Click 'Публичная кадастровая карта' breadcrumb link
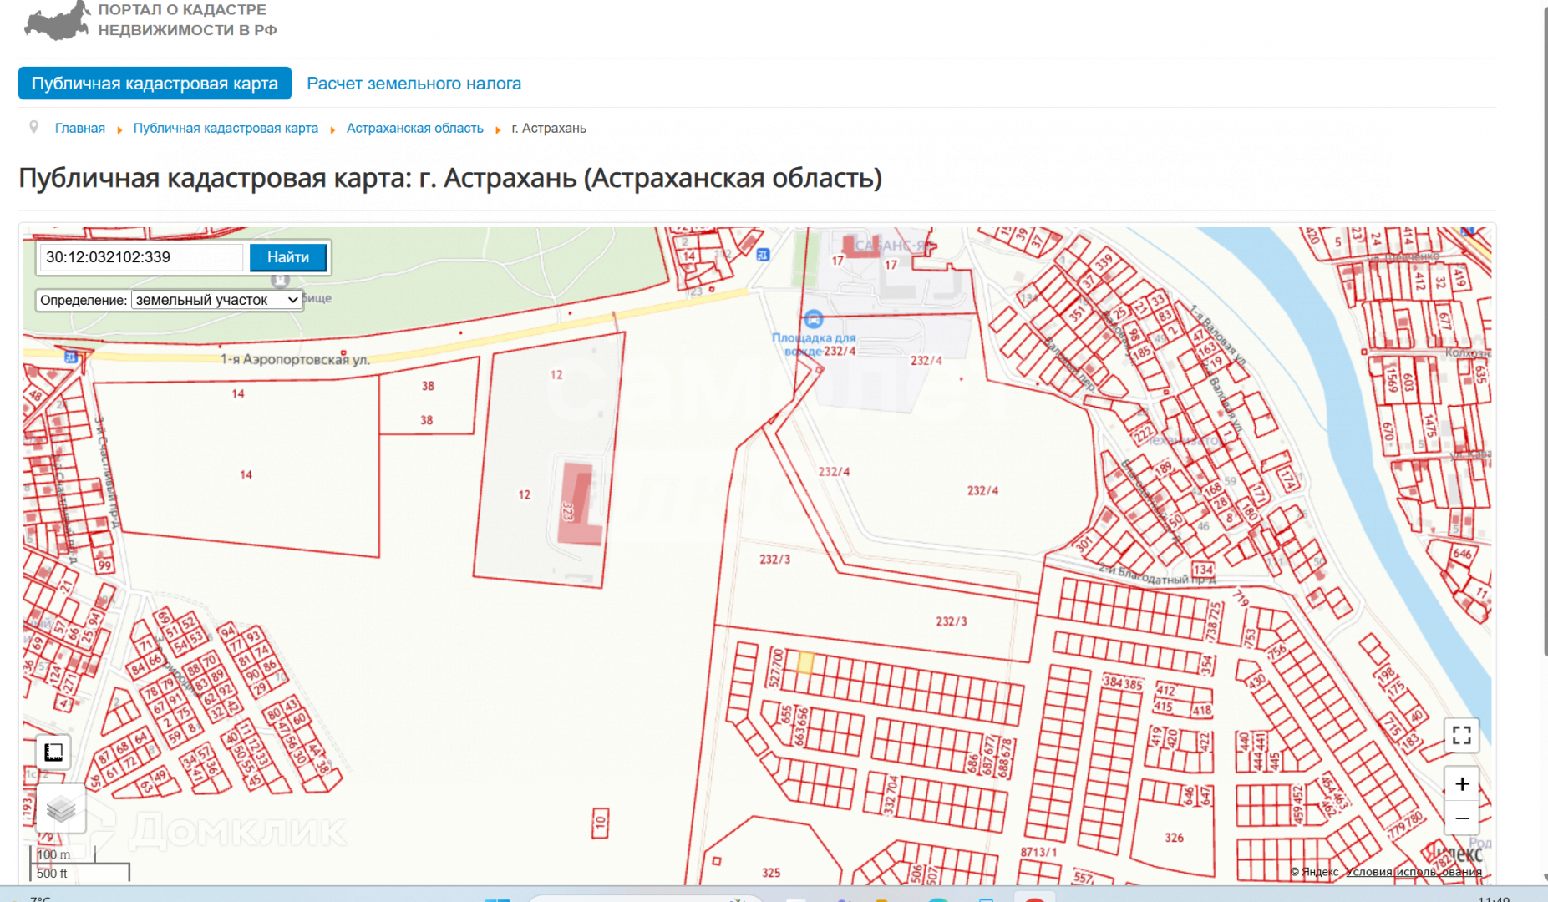 (226, 129)
